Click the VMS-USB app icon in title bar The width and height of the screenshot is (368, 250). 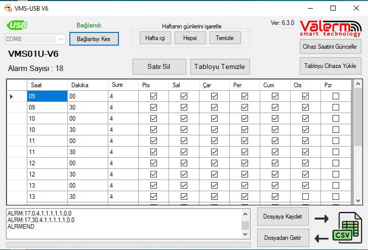pos(7,8)
